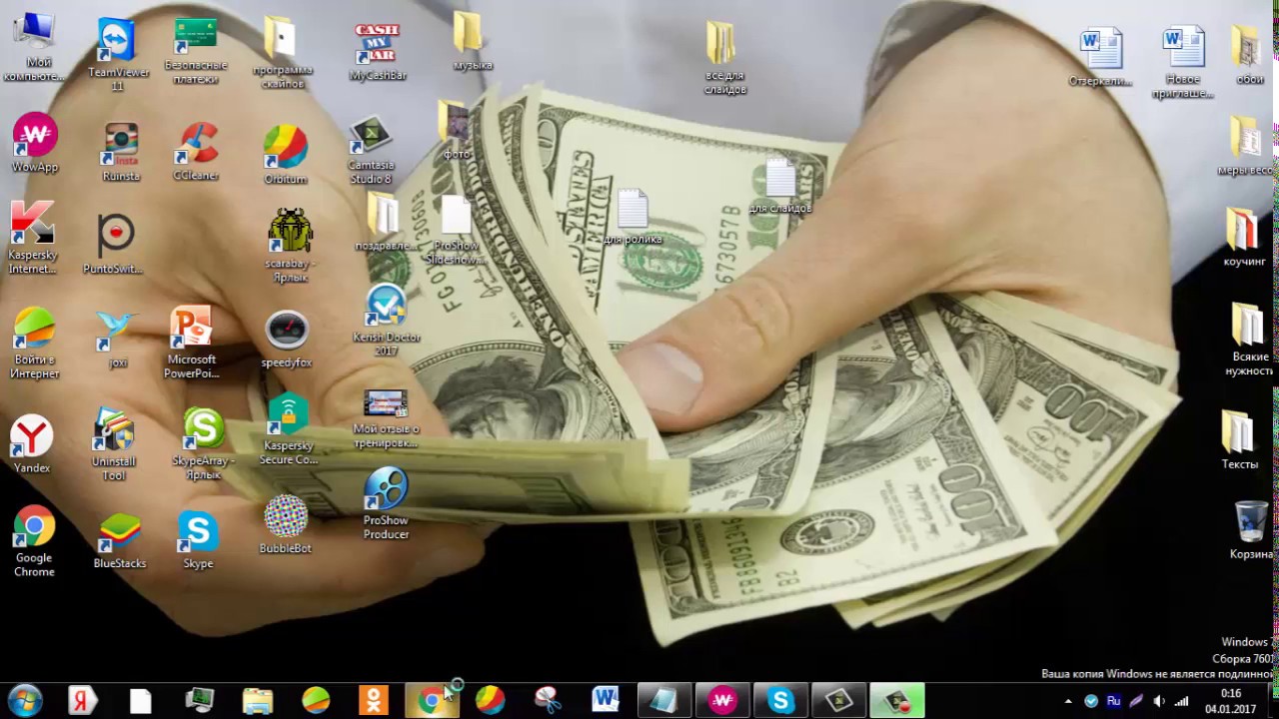Switch to Word in the taskbar
The width and height of the screenshot is (1279, 719).
605,700
